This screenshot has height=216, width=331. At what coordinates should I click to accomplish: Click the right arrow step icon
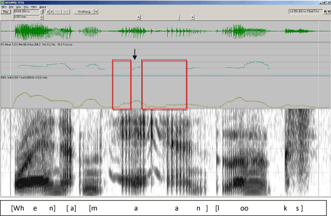pos(51,12)
